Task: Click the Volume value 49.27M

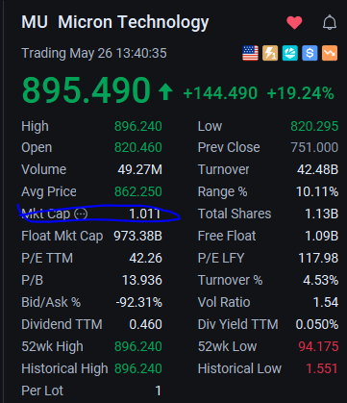Action: pyautogui.click(x=139, y=169)
